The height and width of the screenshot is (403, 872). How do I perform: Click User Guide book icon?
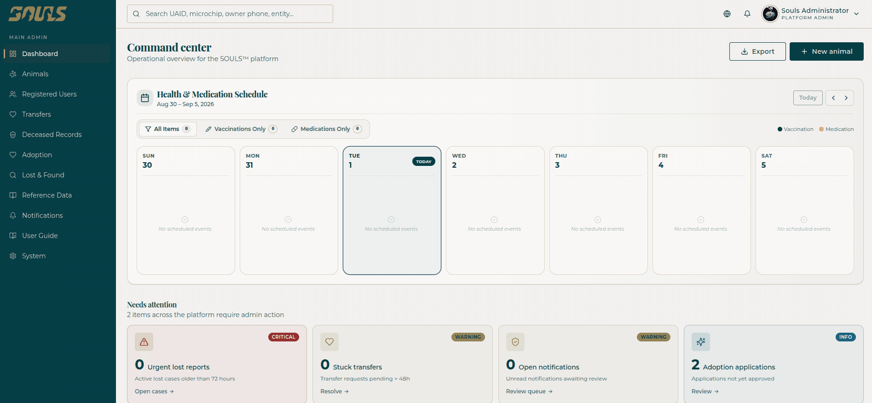[x=13, y=236]
